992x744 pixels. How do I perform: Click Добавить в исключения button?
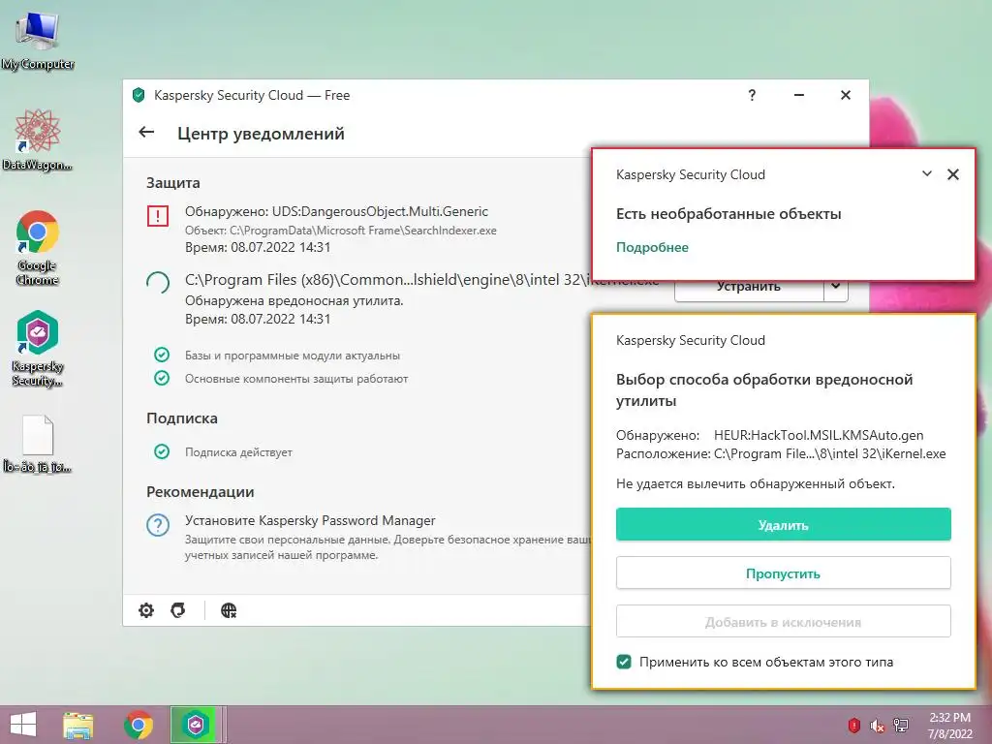(783, 622)
